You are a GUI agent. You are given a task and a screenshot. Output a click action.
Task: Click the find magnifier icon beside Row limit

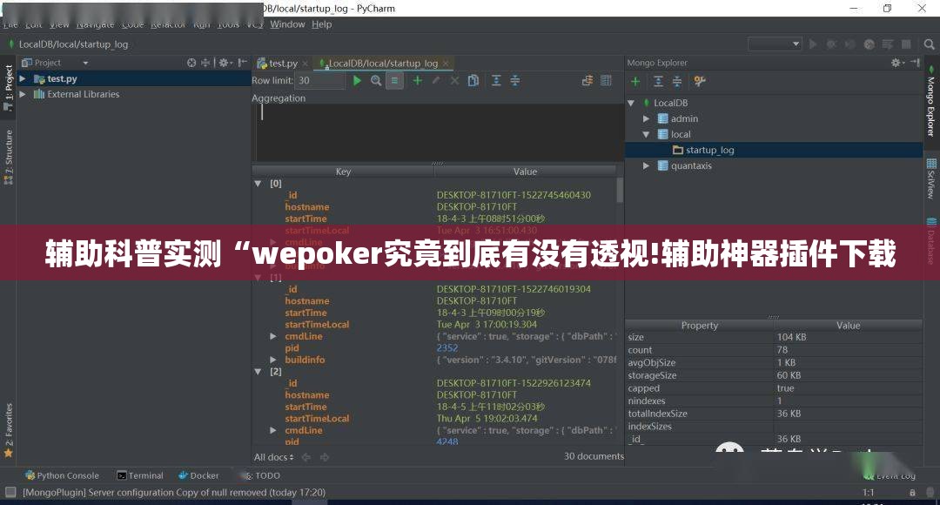376,80
